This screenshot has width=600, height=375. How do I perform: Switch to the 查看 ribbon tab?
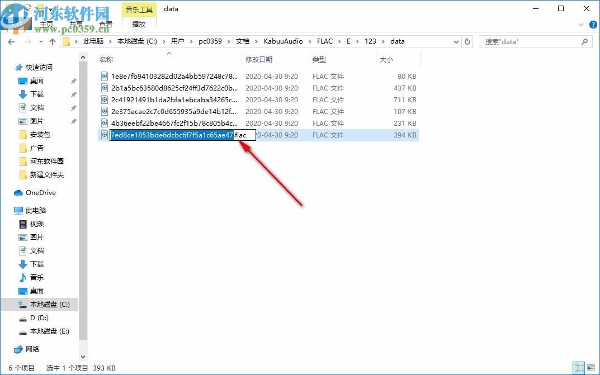106,23
